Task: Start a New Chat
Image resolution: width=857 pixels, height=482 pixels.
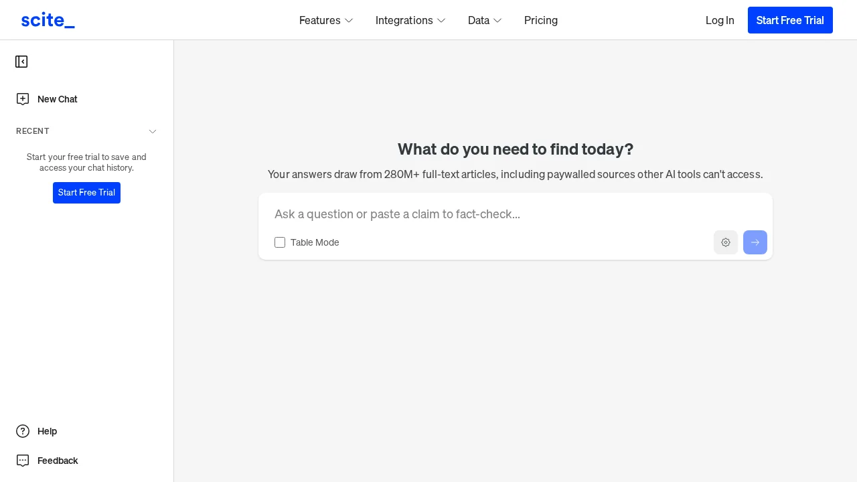Action: coord(57,99)
